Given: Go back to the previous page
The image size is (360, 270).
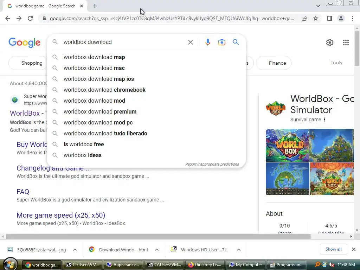Looking at the screenshot, I should [8, 18].
